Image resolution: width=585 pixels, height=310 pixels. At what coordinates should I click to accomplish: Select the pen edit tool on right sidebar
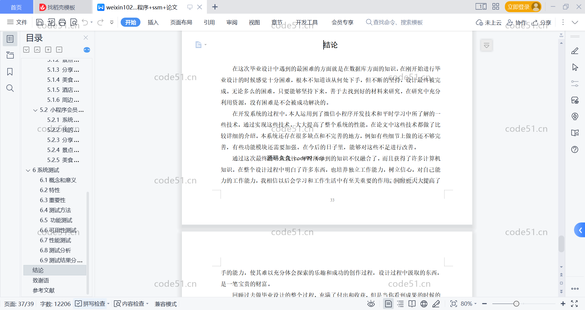pyautogui.click(x=575, y=51)
